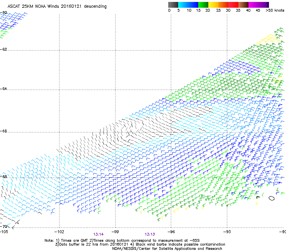Screen dimensions: 286x251
Task: Click the legend value '40'
Action: 248,10
